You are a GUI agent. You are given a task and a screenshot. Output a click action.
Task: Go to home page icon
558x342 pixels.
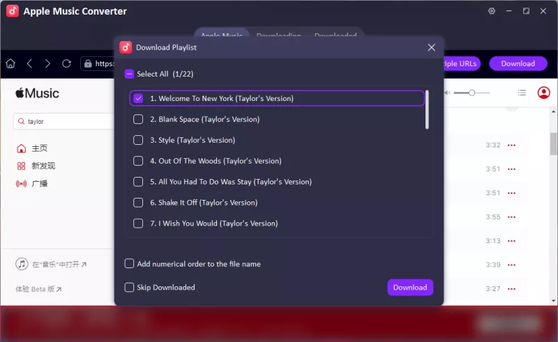click(x=10, y=63)
